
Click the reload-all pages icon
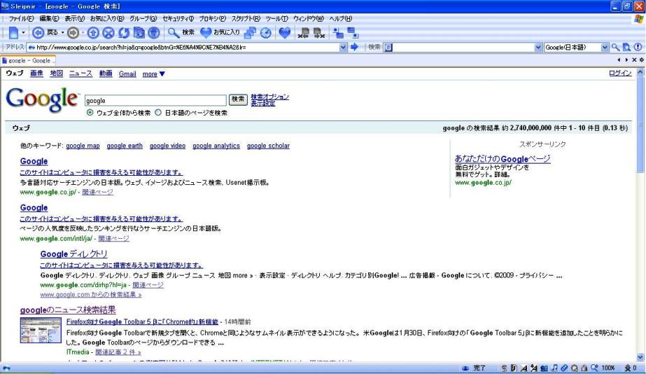139,33
